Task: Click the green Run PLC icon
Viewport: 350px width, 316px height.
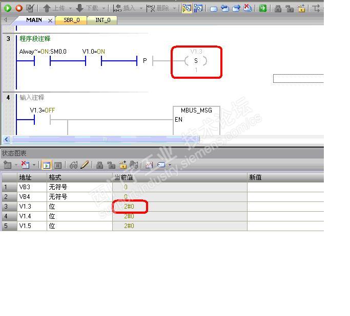Action: point(8,8)
